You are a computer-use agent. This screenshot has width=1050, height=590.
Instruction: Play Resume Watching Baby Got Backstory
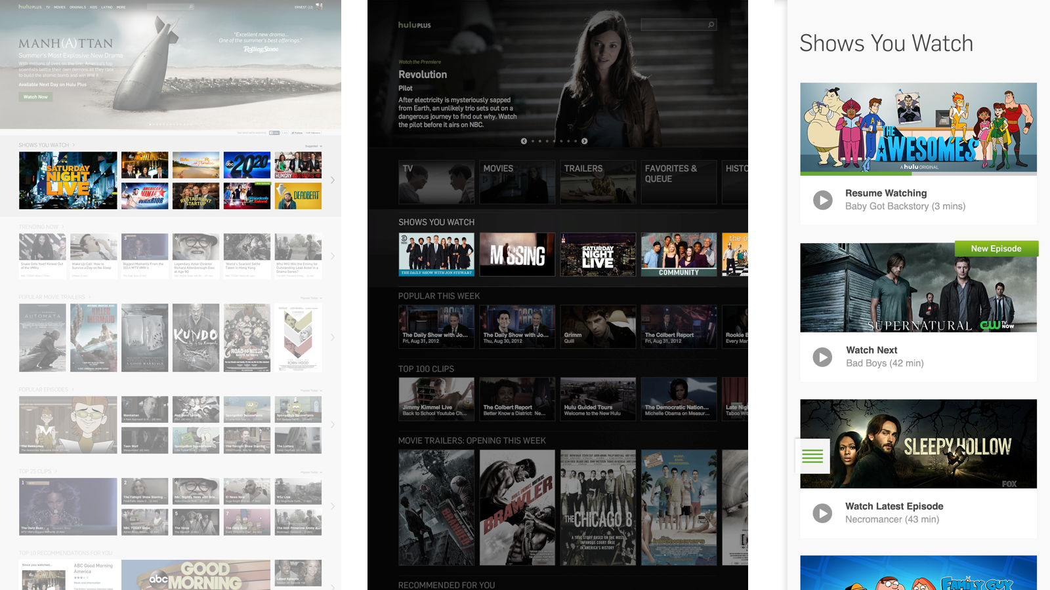[x=822, y=200]
